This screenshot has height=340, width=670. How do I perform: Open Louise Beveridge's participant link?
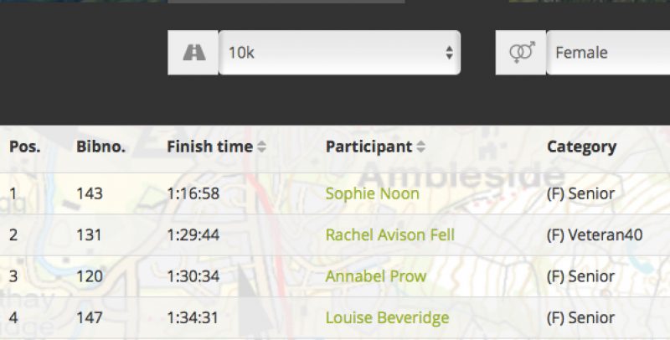click(x=387, y=317)
